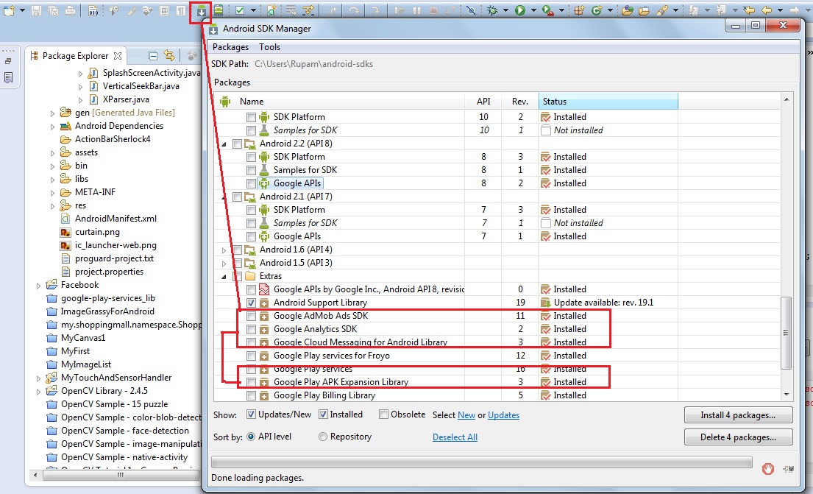Click the Back navigation arrow icon
This screenshot has height=494, width=813.
click(767, 10)
